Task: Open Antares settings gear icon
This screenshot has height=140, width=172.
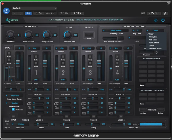Action: click(156, 20)
